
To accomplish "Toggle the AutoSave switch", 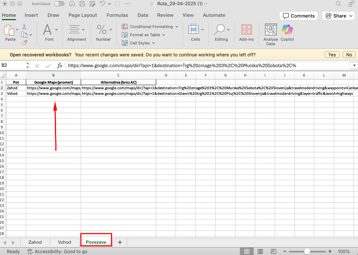I will point(59,4).
